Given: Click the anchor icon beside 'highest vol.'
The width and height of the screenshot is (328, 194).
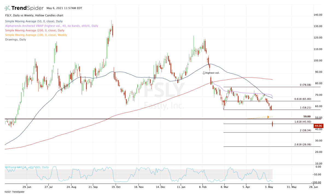Looking at the screenshot, I should tap(204, 73).
